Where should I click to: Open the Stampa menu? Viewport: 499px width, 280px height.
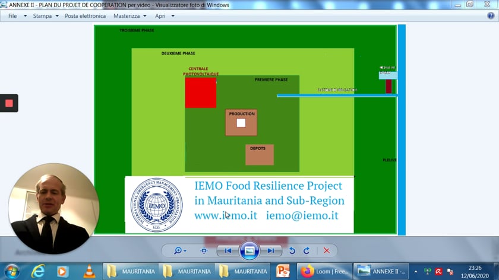[42, 16]
